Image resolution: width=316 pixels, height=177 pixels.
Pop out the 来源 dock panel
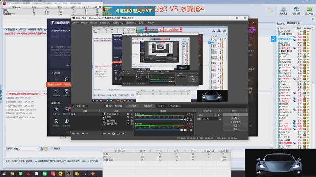pyautogui.click(x=131, y=111)
